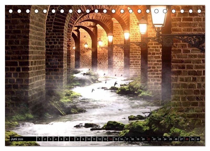Image resolution: width=210 pixels, height=151 pixels.
Task: Select the red Sunday 7 cell
Action: point(72,139)
